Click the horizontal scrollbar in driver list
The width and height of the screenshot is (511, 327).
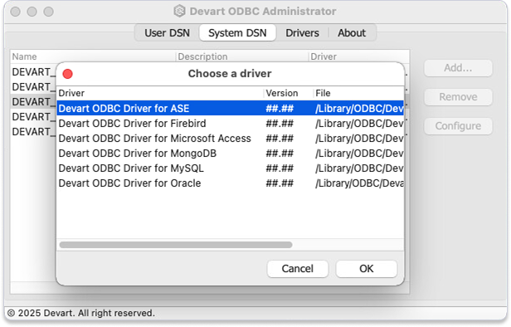point(176,245)
